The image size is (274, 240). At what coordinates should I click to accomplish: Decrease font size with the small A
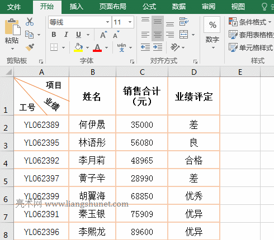tap(116, 35)
